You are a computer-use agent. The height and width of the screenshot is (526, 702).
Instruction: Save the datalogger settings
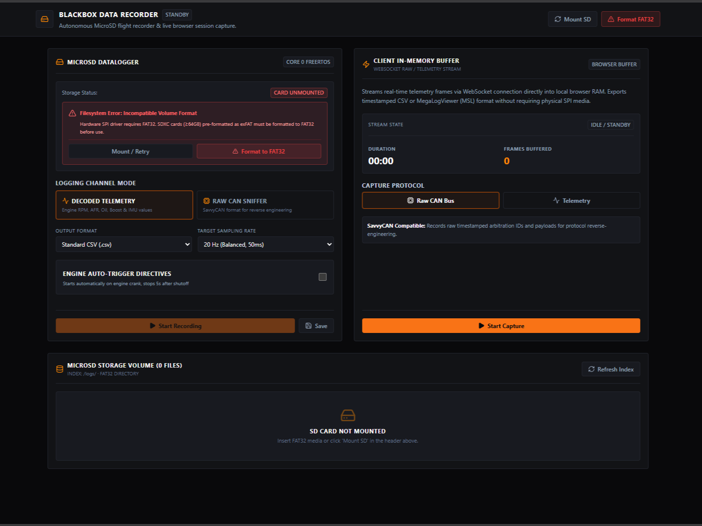coord(316,326)
